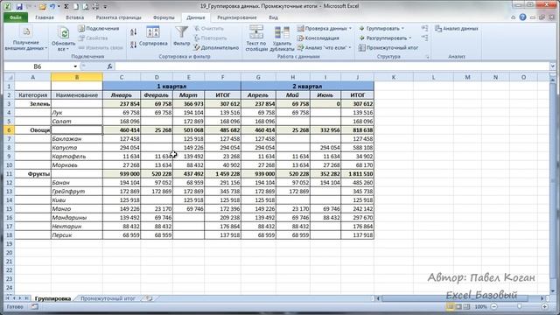Switch to Normal view in status bar
Viewport: 560px width, 315px height.
[x=450, y=306]
